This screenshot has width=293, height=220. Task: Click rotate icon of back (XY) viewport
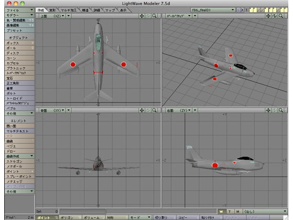tap(148, 111)
